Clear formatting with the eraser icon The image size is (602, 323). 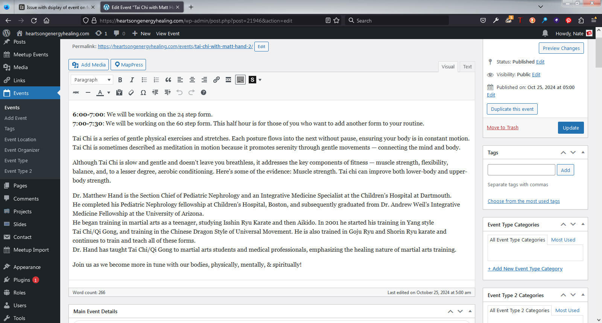pos(131,92)
